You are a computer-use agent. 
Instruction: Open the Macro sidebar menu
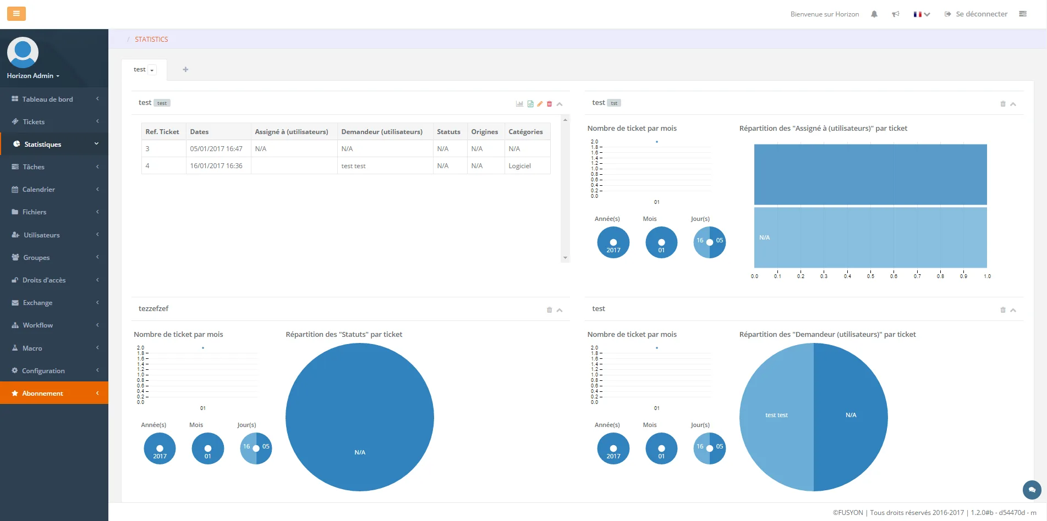tap(54, 348)
